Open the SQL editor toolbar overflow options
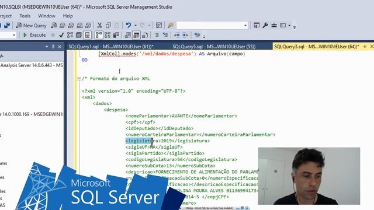The width and height of the screenshot is (374, 210). [204, 36]
